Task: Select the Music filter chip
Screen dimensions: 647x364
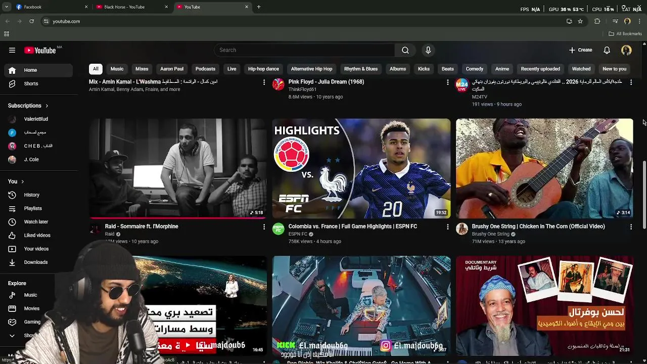Action: click(x=117, y=69)
